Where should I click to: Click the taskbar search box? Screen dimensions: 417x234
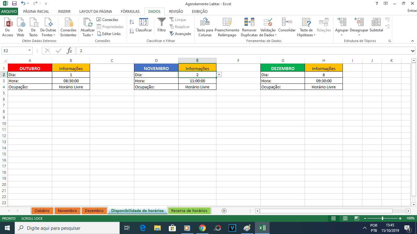pos(67,228)
